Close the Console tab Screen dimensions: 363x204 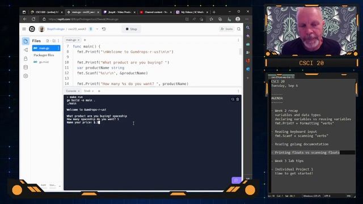[x=79, y=91]
